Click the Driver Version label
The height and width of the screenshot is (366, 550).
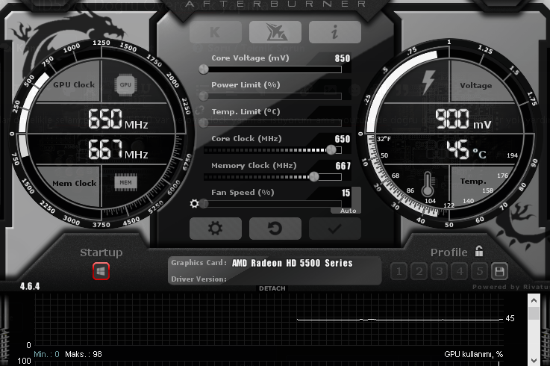[199, 279]
